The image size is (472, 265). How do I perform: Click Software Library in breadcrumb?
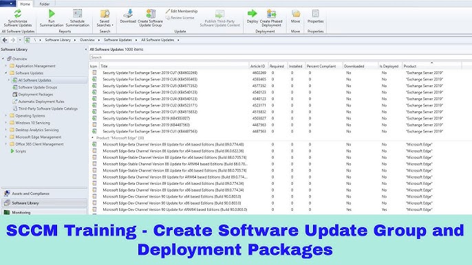click(x=58, y=40)
